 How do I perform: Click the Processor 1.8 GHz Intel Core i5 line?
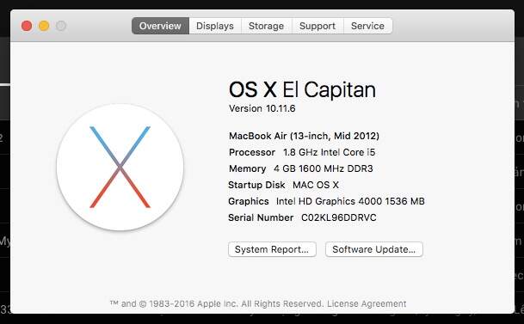click(x=302, y=152)
